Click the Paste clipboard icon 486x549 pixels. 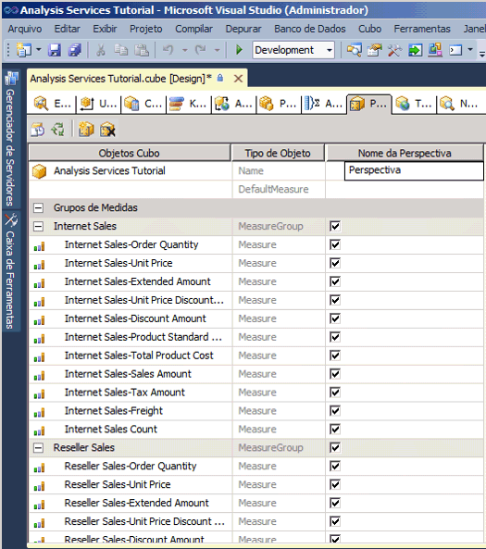(142, 50)
